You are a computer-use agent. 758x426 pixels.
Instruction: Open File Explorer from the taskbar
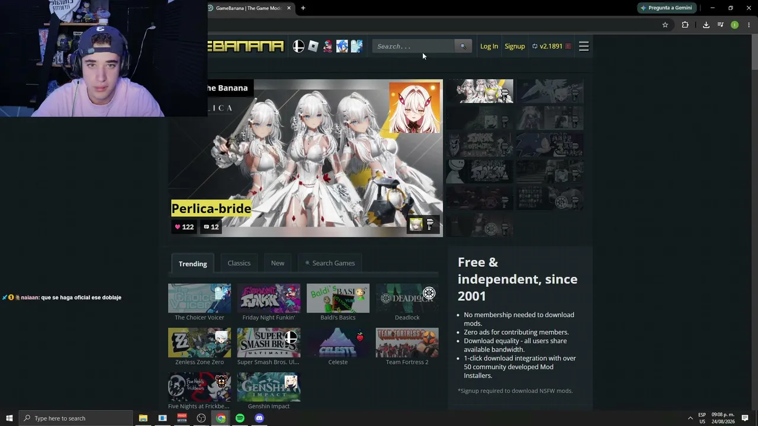[143, 418]
